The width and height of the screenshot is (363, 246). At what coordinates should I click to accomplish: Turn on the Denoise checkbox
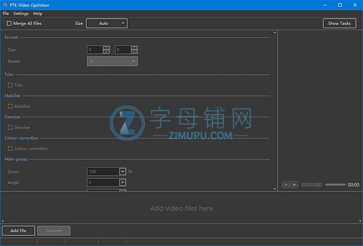pyautogui.click(x=10, y=127)
